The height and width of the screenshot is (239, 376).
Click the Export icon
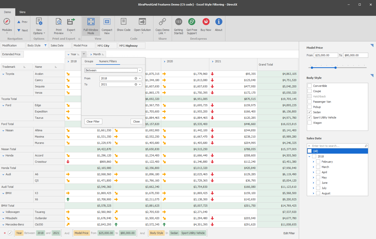click(71, 22)
